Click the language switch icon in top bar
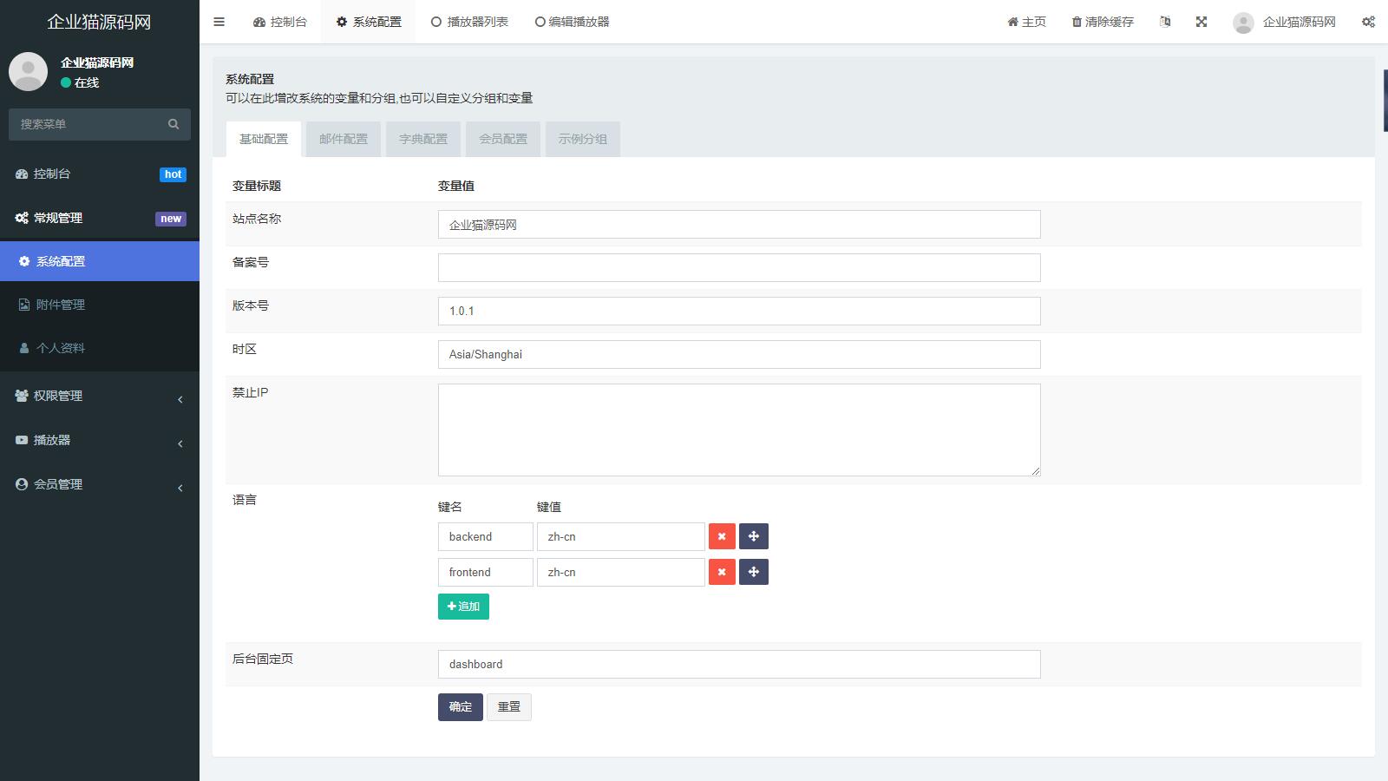The width and height of the screenshot is (1388, 781). pos(1165,22)
